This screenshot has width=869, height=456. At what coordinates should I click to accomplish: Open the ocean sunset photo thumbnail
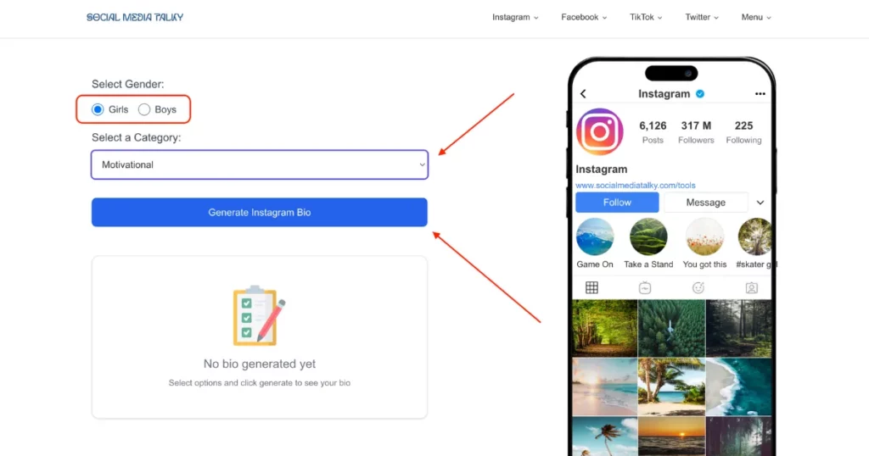coord(671,437)
